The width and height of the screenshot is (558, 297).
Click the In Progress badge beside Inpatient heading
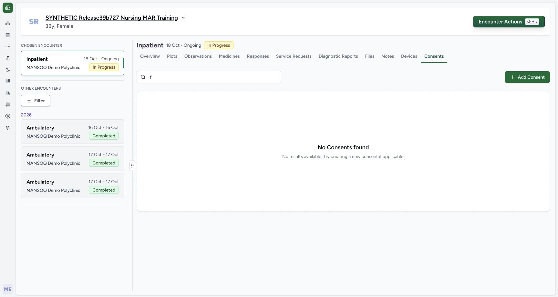[219, 45]
